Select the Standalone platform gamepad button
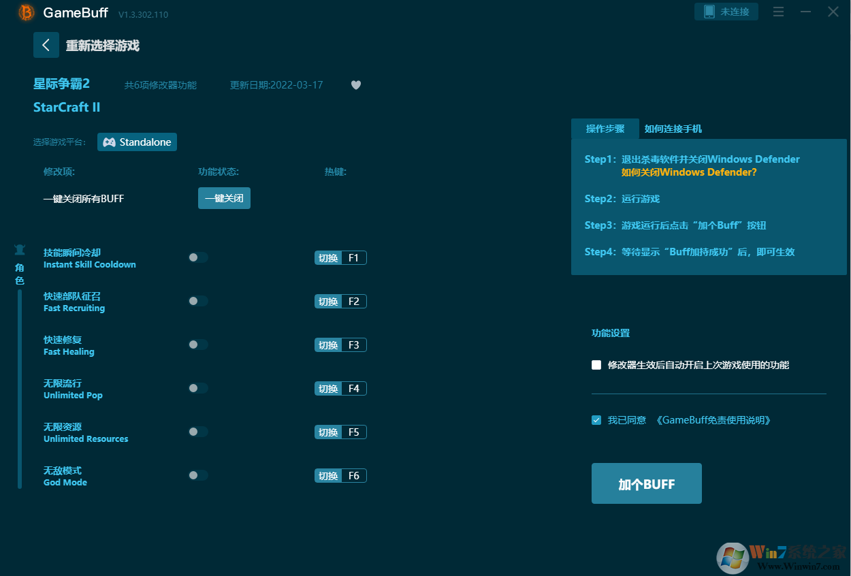The image size is (851, 576). pos(137,142)
